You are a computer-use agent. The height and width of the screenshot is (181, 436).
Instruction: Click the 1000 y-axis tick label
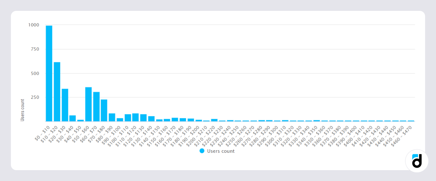click(x=33, y=25)
